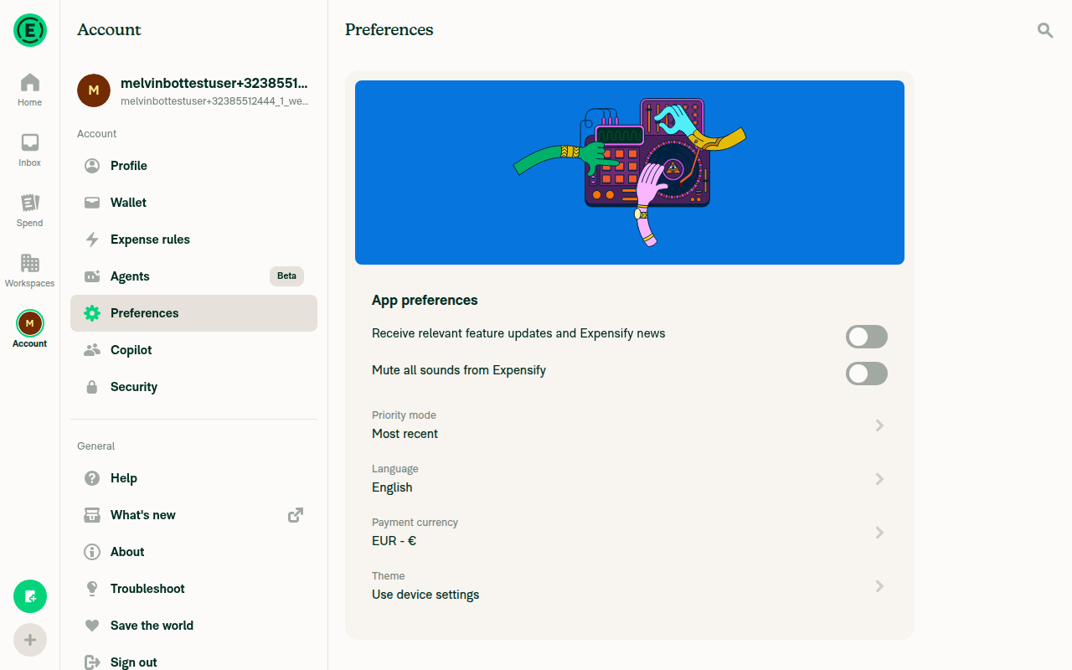Expand Language setting chevron

point(879,479)
